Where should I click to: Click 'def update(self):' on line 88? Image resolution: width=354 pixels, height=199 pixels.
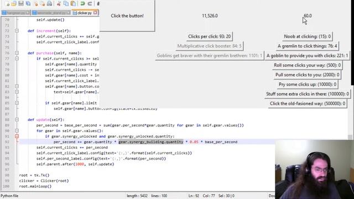(46, 119)
